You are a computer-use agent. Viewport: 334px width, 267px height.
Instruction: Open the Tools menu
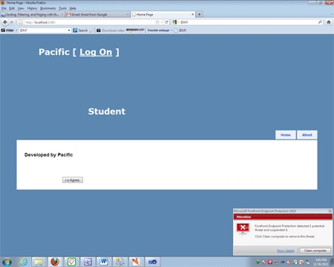coord(63,8)
